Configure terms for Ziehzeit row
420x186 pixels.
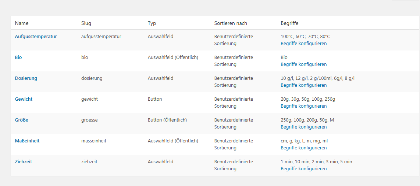304,169
